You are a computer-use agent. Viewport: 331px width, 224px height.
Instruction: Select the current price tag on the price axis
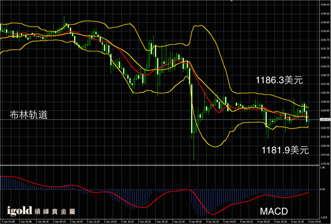click(x=325, y=119)
